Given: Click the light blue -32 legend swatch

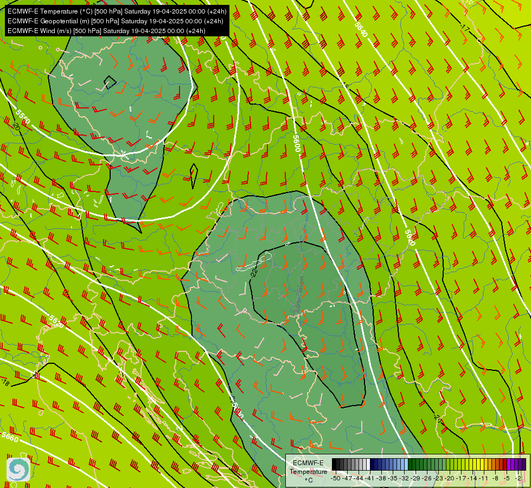Looking at the screenshot, I should [406, 464].
